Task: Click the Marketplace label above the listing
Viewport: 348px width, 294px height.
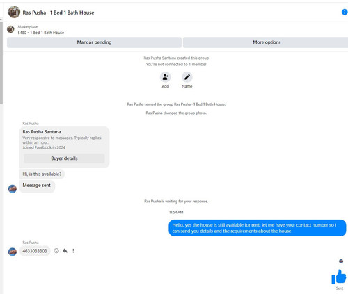Action: click(x=28, y=27)
